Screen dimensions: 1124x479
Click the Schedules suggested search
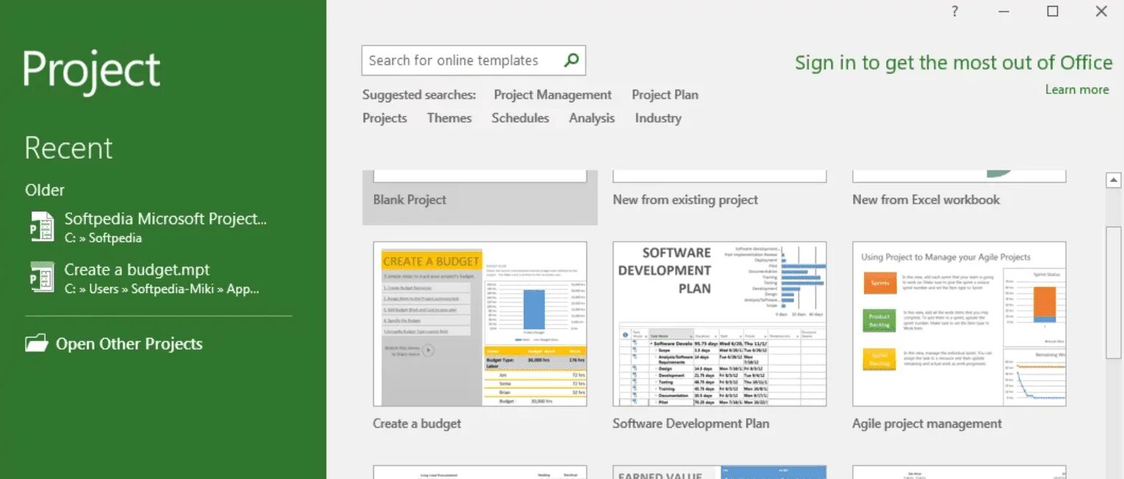(520, 118)
